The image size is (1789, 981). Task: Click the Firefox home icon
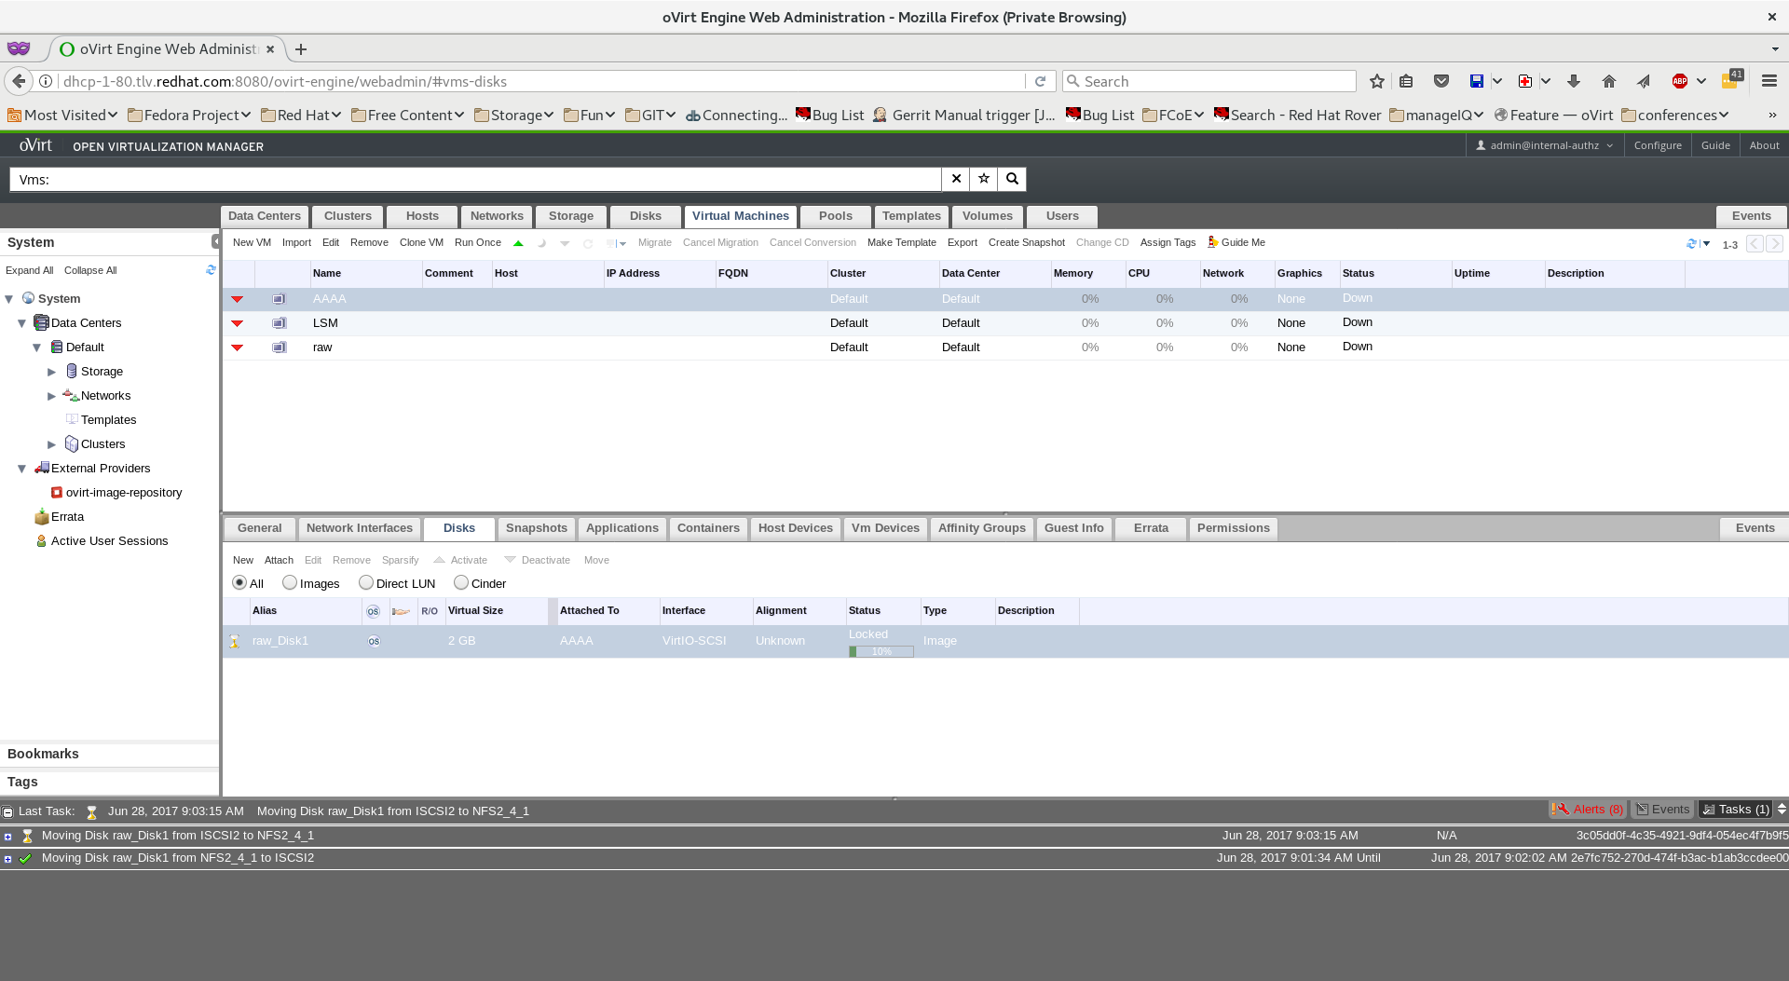(x=1609, y=82)
